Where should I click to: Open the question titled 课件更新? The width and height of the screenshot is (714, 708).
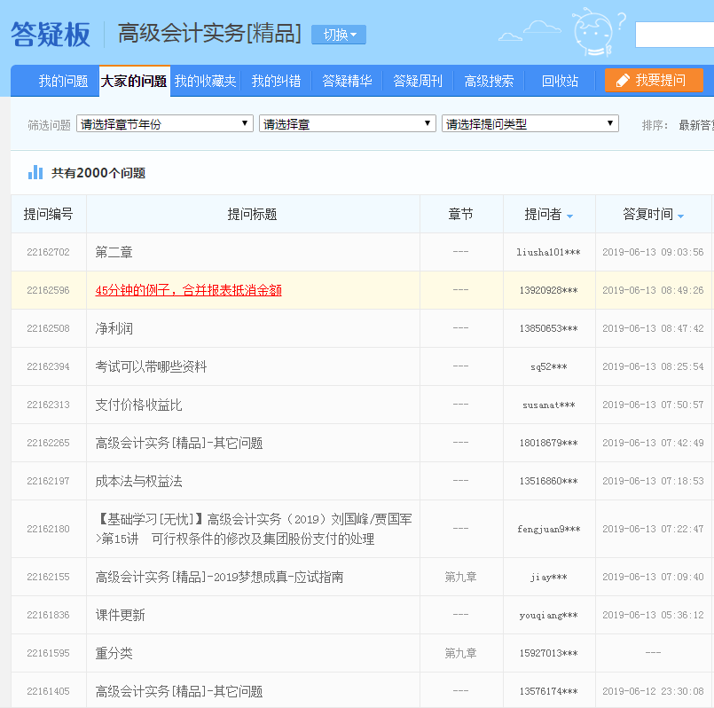(x=120, y=615)
